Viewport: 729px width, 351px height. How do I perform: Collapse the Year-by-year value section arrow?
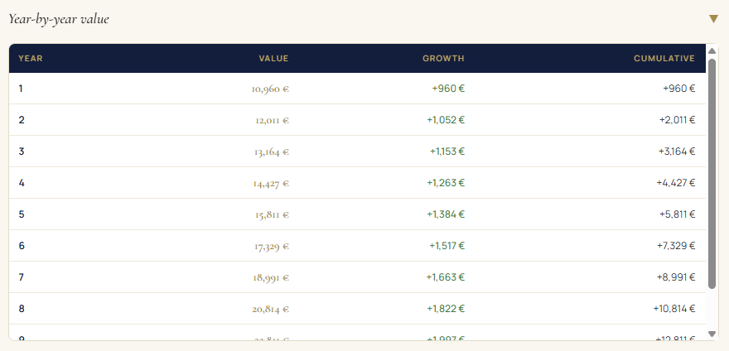pyautogui.click(x=713, y=19)
